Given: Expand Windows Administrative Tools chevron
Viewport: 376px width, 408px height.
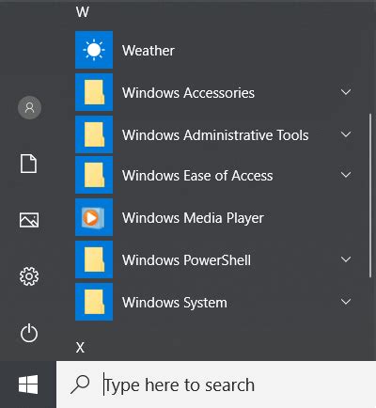Looking at the screenshot, I should click(346, 134).
